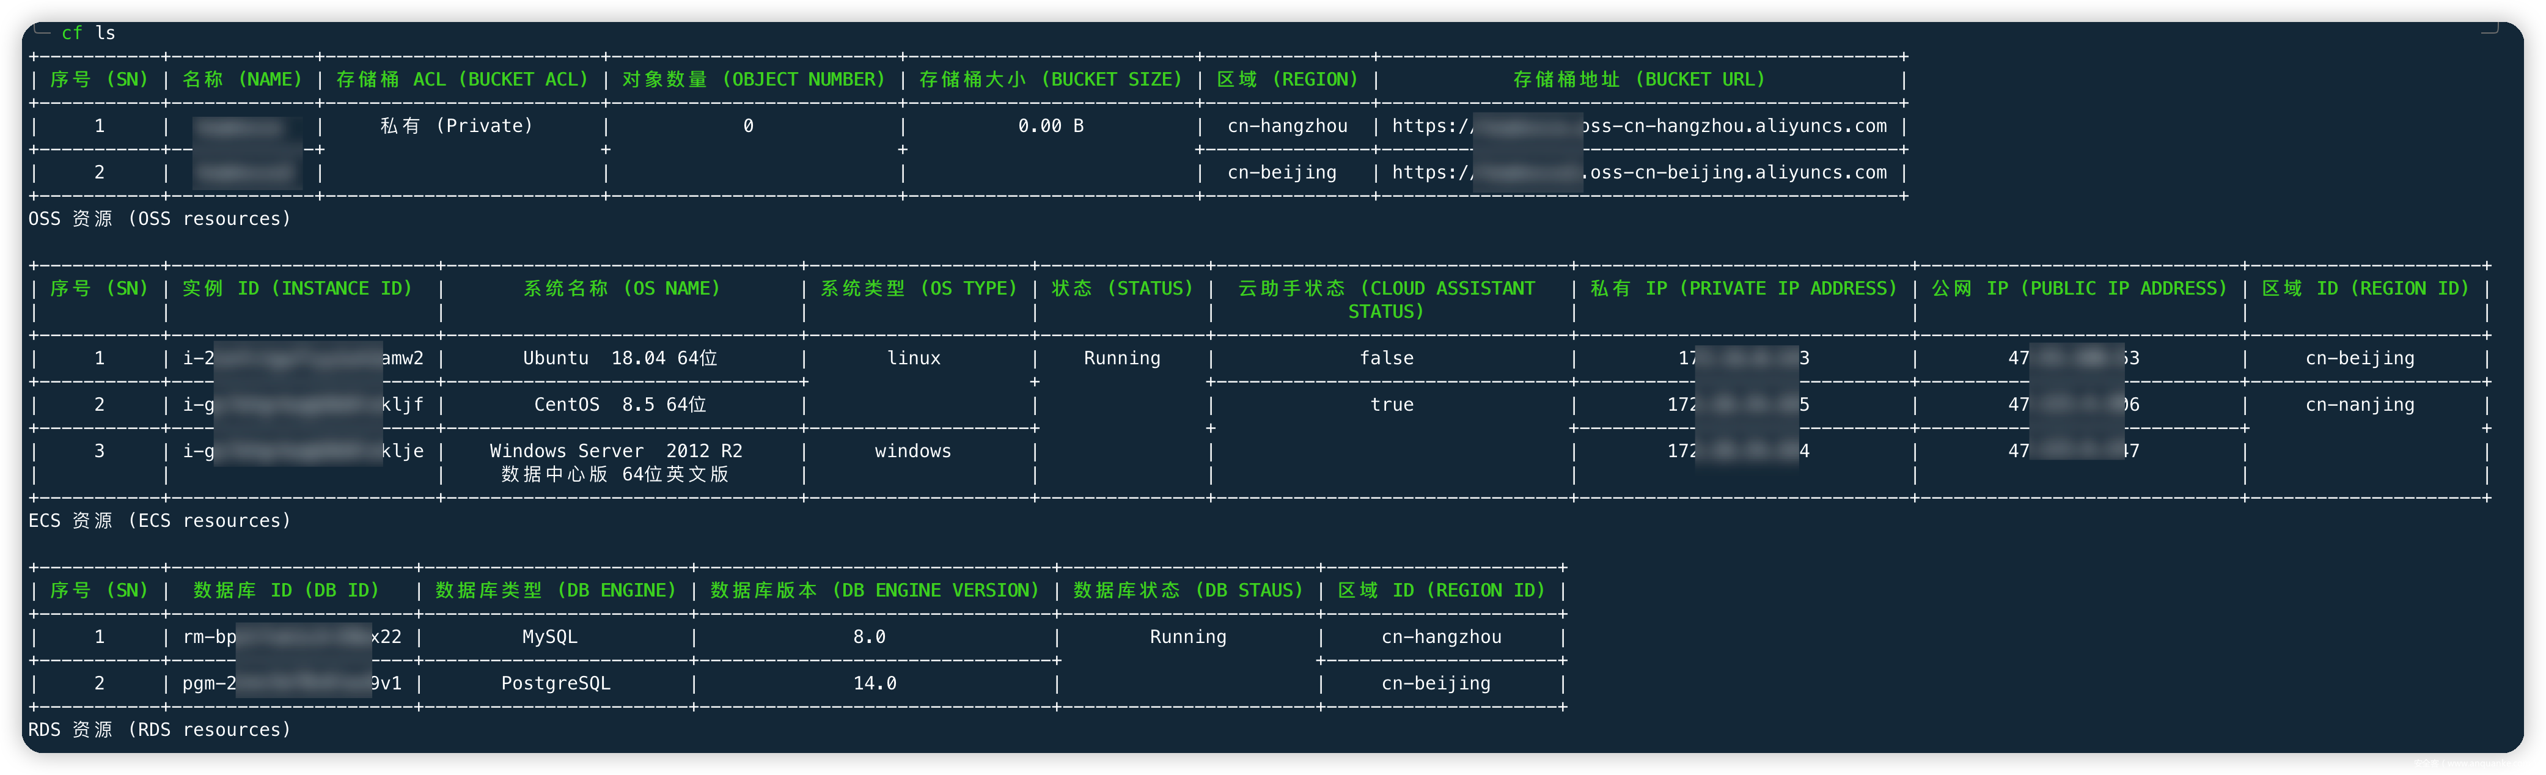The height and width of the screenshot is (775, 2546).
Task: Click the 'Ubuntu 18.04 64位' OS name
Action: [620, 359]
